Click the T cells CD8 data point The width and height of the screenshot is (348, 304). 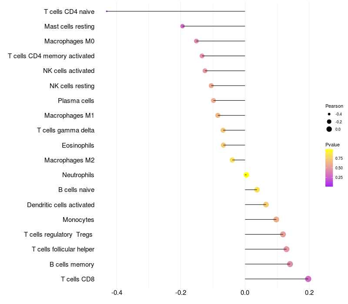click(x=308, y=279)
